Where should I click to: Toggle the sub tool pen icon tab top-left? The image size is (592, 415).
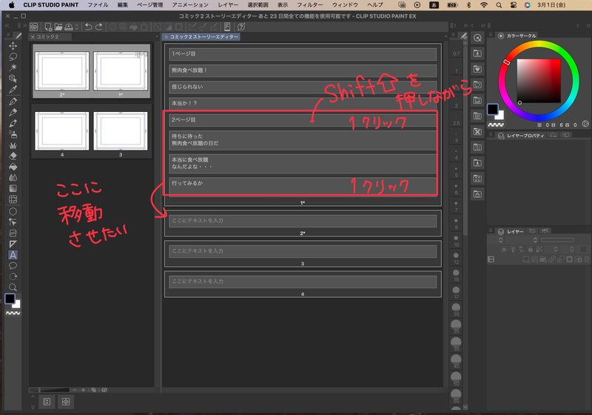pos(18,36)
